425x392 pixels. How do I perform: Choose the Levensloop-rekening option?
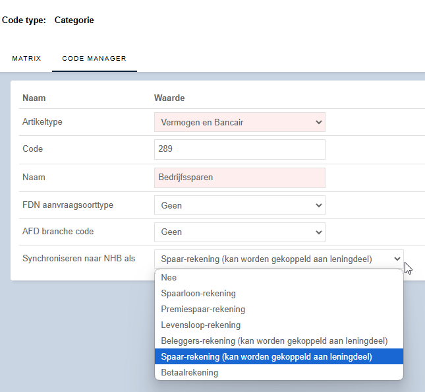click(x=279, y=325)
